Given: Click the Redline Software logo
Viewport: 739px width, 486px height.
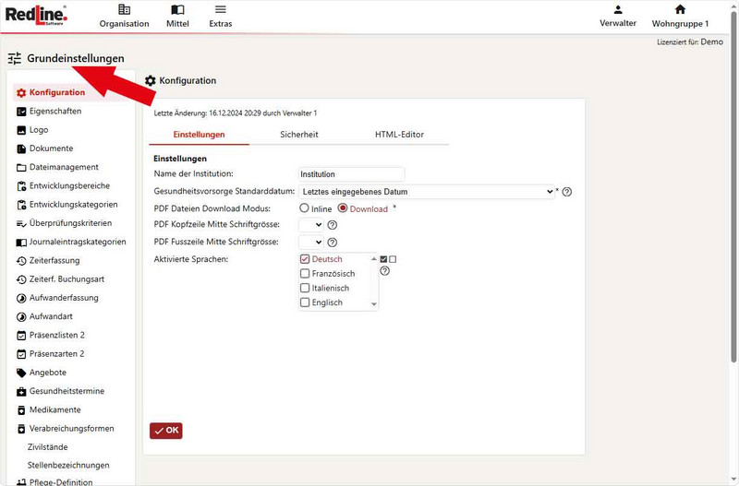Looking at the screenshot, I should click(37, 14).
